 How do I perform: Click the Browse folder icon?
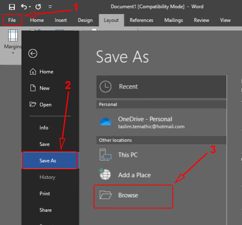106,195
